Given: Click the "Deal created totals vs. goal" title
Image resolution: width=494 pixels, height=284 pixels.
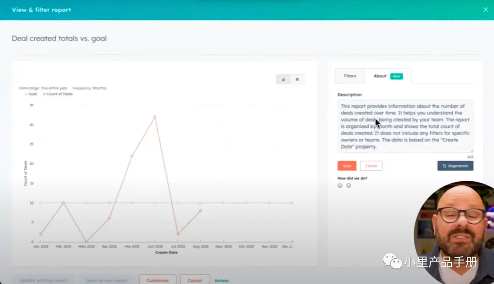Looking at the screenshot, I should tap(59, 38).
